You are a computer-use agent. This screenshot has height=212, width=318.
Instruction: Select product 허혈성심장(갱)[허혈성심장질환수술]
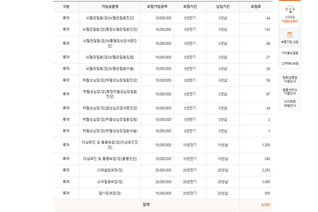[x=110, y=131]
